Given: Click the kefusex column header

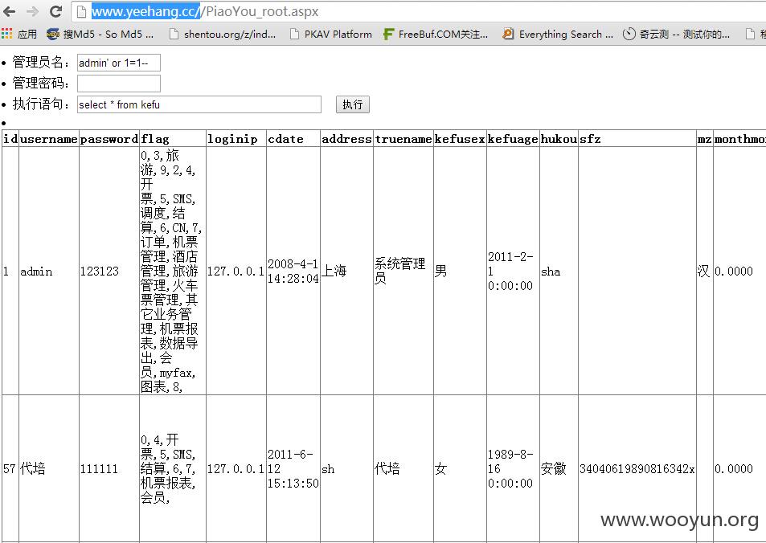Looking at the screenshot, I should tap(461, 139).
